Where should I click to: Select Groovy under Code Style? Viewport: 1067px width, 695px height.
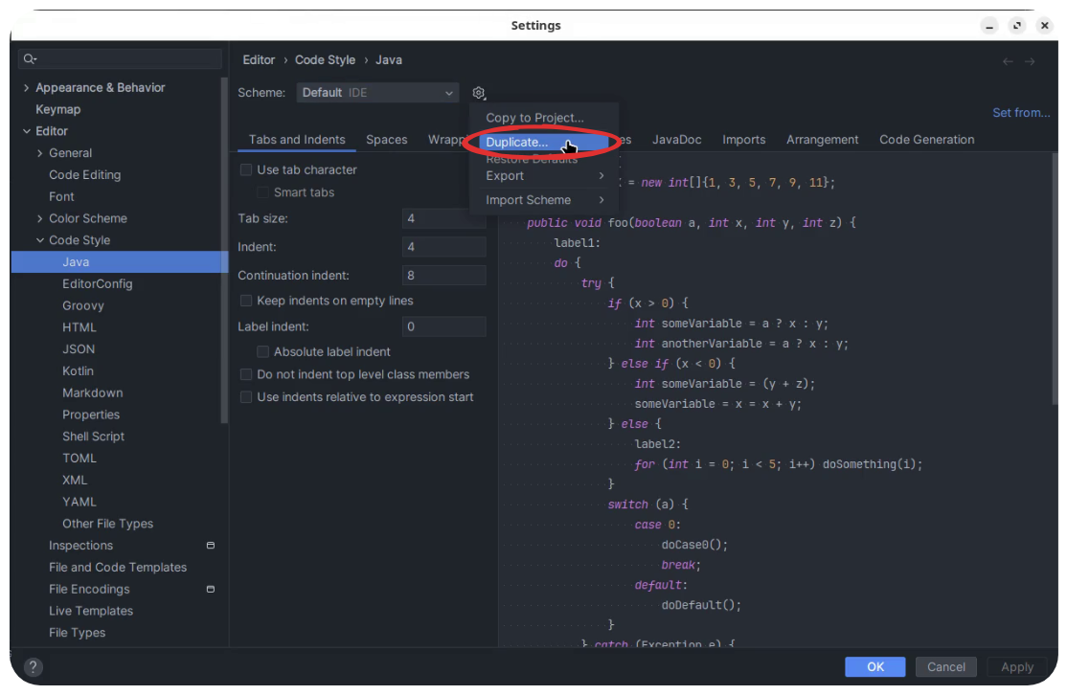pos(83,305)
